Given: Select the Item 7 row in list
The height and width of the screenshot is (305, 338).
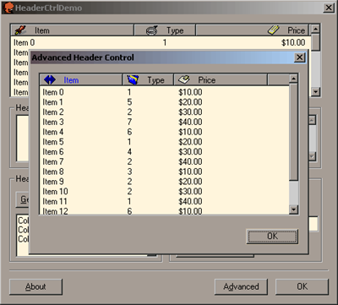Looking at the screenshot, I should (x=164, y=161).
